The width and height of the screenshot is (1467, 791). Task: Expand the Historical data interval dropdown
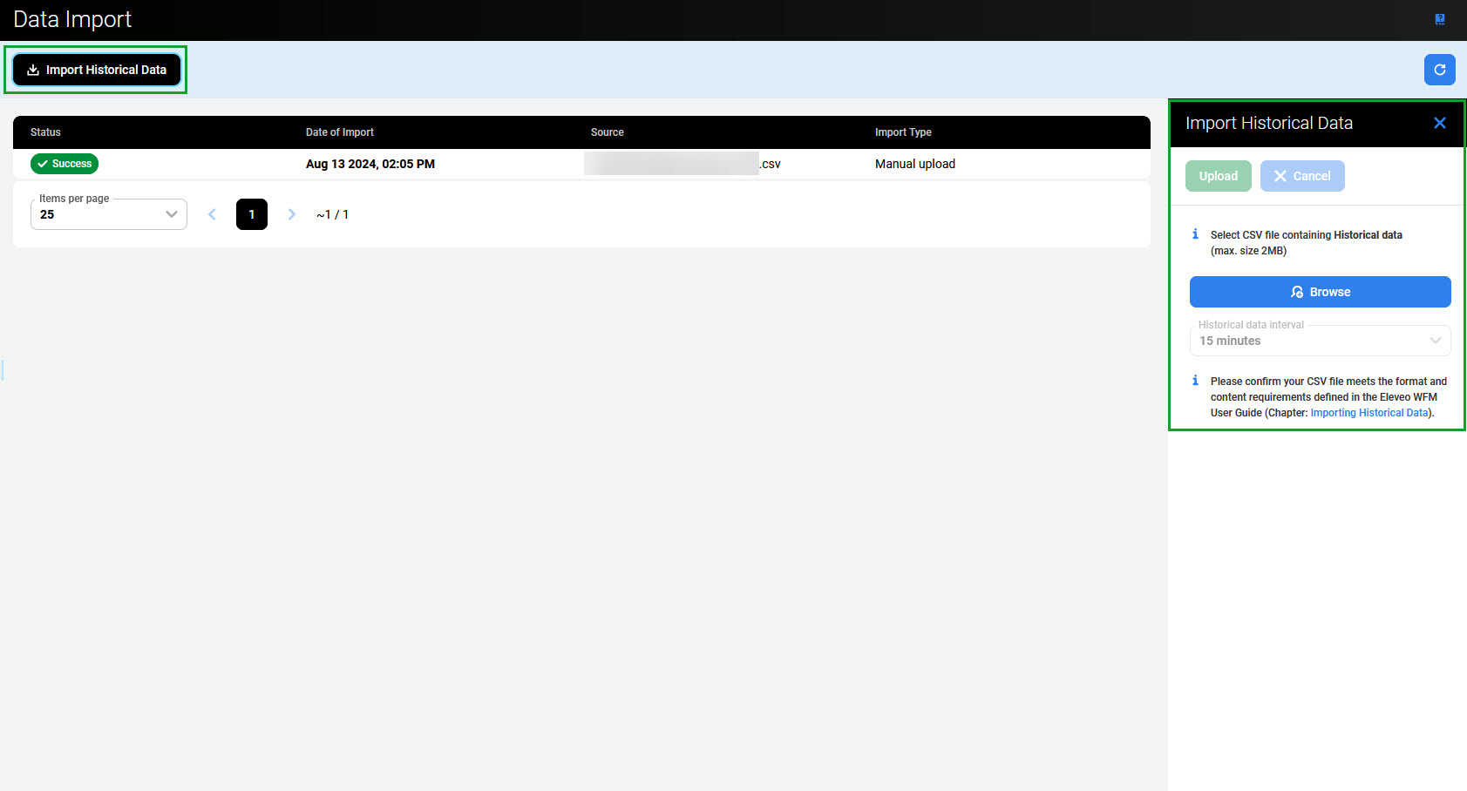1320,341
